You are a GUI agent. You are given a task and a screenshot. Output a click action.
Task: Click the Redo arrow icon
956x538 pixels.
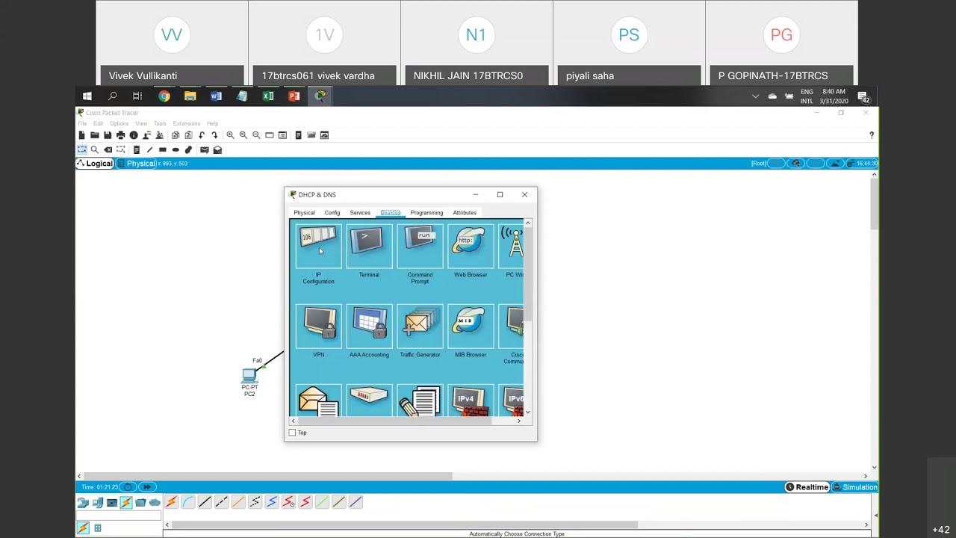point(214,135)
